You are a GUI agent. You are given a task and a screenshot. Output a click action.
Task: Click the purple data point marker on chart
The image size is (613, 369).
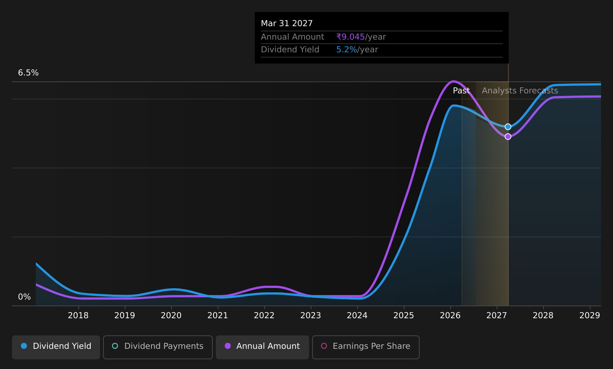[508, 136]
